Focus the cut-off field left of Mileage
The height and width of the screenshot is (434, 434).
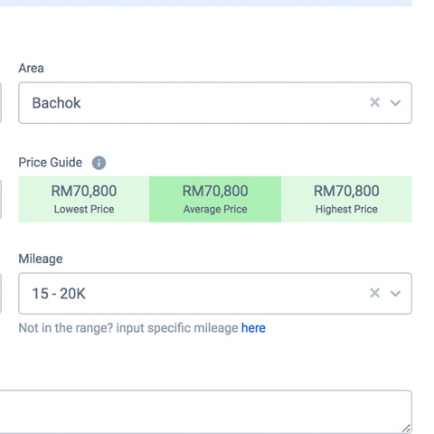pos(1,293)
